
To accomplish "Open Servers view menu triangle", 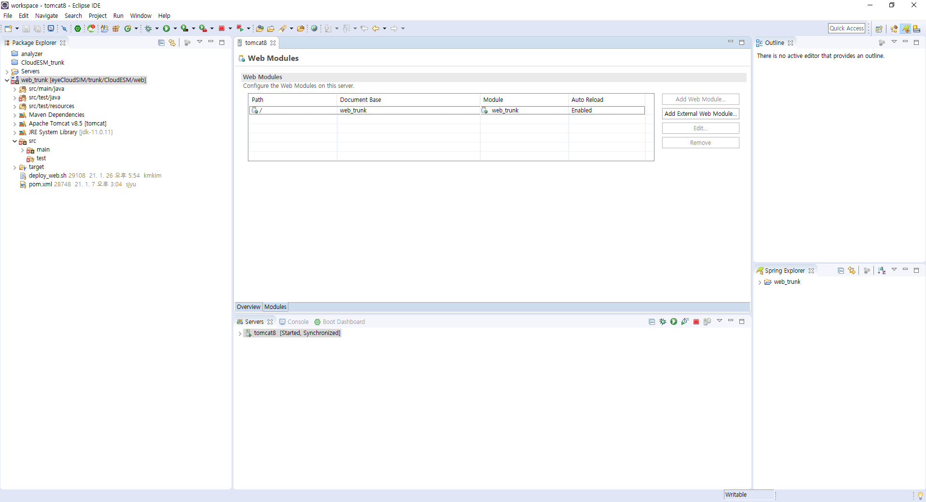I will (x=720, y=321).
